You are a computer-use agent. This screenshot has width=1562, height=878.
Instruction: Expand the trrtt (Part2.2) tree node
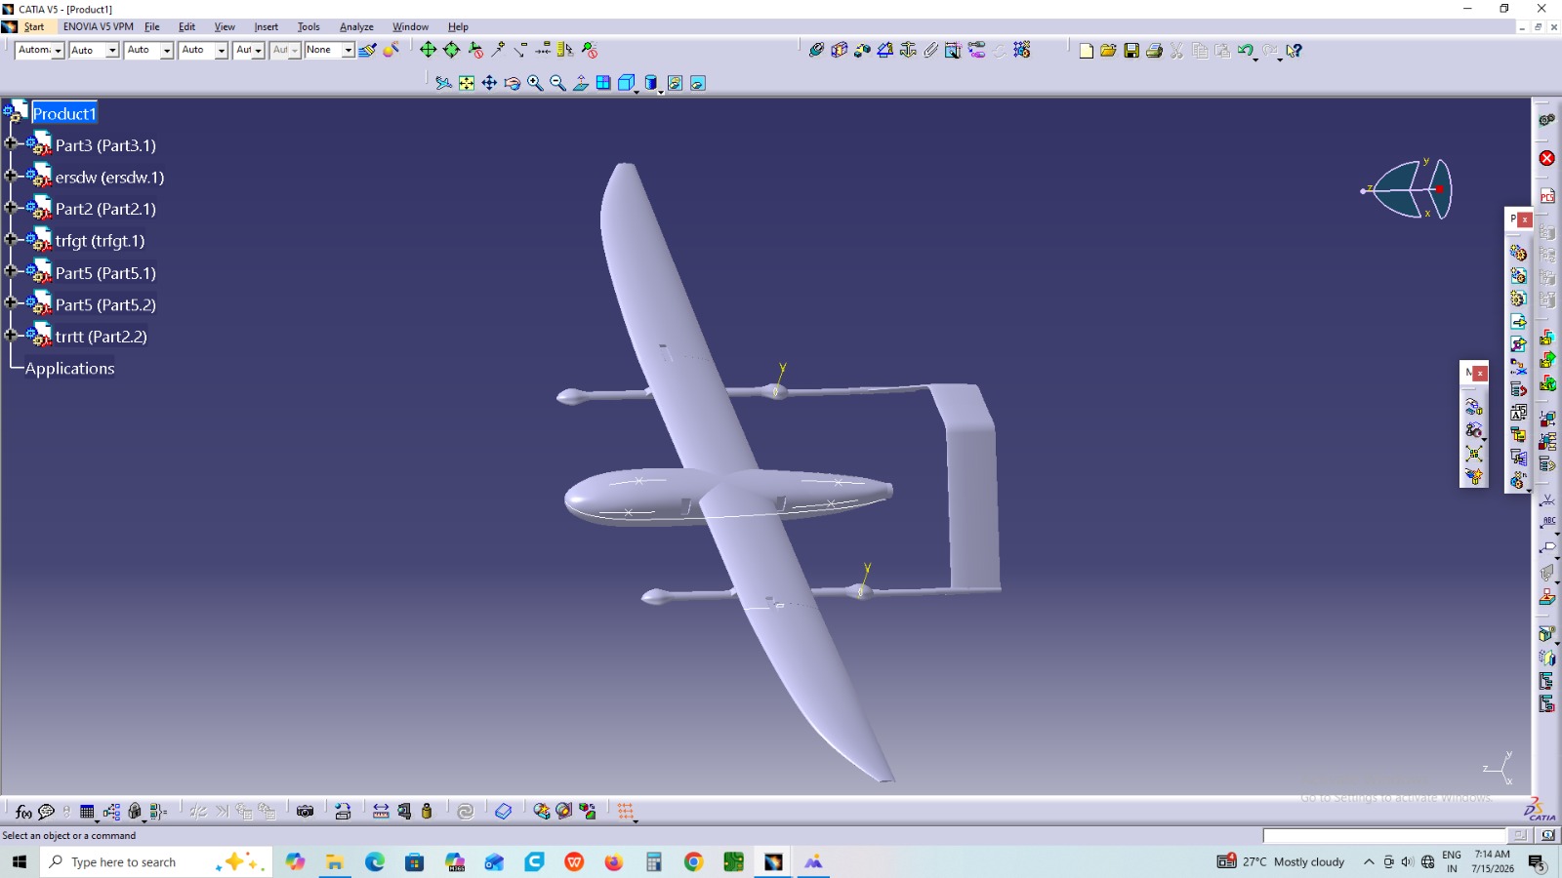tap(11, 335)
